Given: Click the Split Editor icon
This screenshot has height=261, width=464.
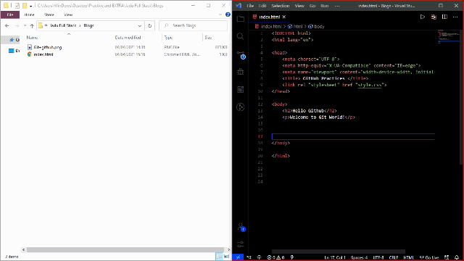Looking at the screenshot, I should 444,17.
